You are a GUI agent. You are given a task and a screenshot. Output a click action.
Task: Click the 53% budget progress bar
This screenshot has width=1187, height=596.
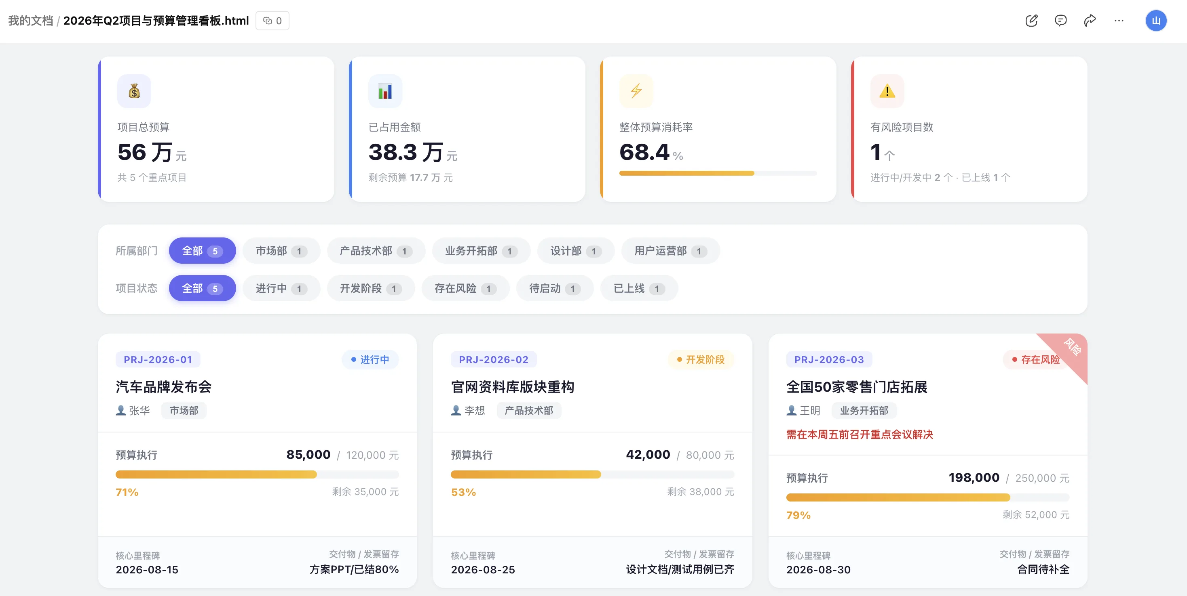(x=593, y=474)
